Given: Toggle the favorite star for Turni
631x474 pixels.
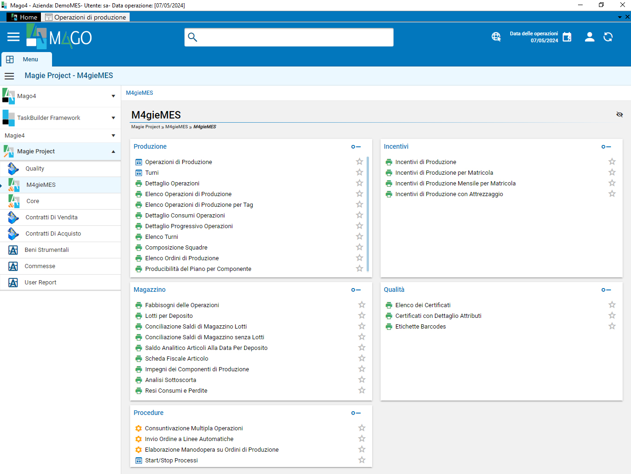Looking at the screenshot, I should [x=360, y=172].
